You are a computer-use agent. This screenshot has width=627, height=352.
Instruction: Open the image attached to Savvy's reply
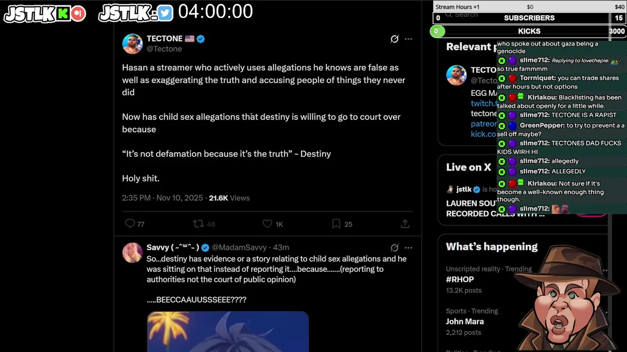(x=228, y=331)
